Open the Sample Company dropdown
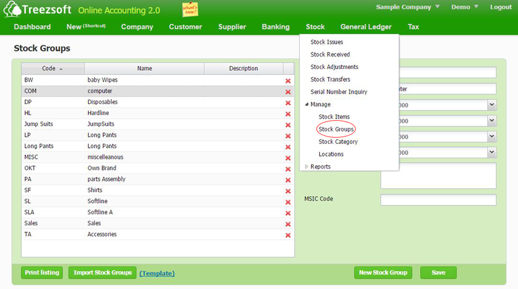Viewport: 518px width, 289px height. (x=407, y=7)
